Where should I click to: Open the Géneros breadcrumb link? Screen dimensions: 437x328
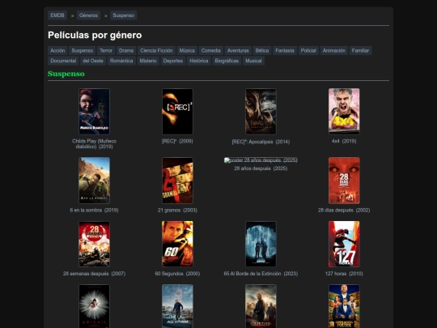pyautogui.click(x=88, y=15)
